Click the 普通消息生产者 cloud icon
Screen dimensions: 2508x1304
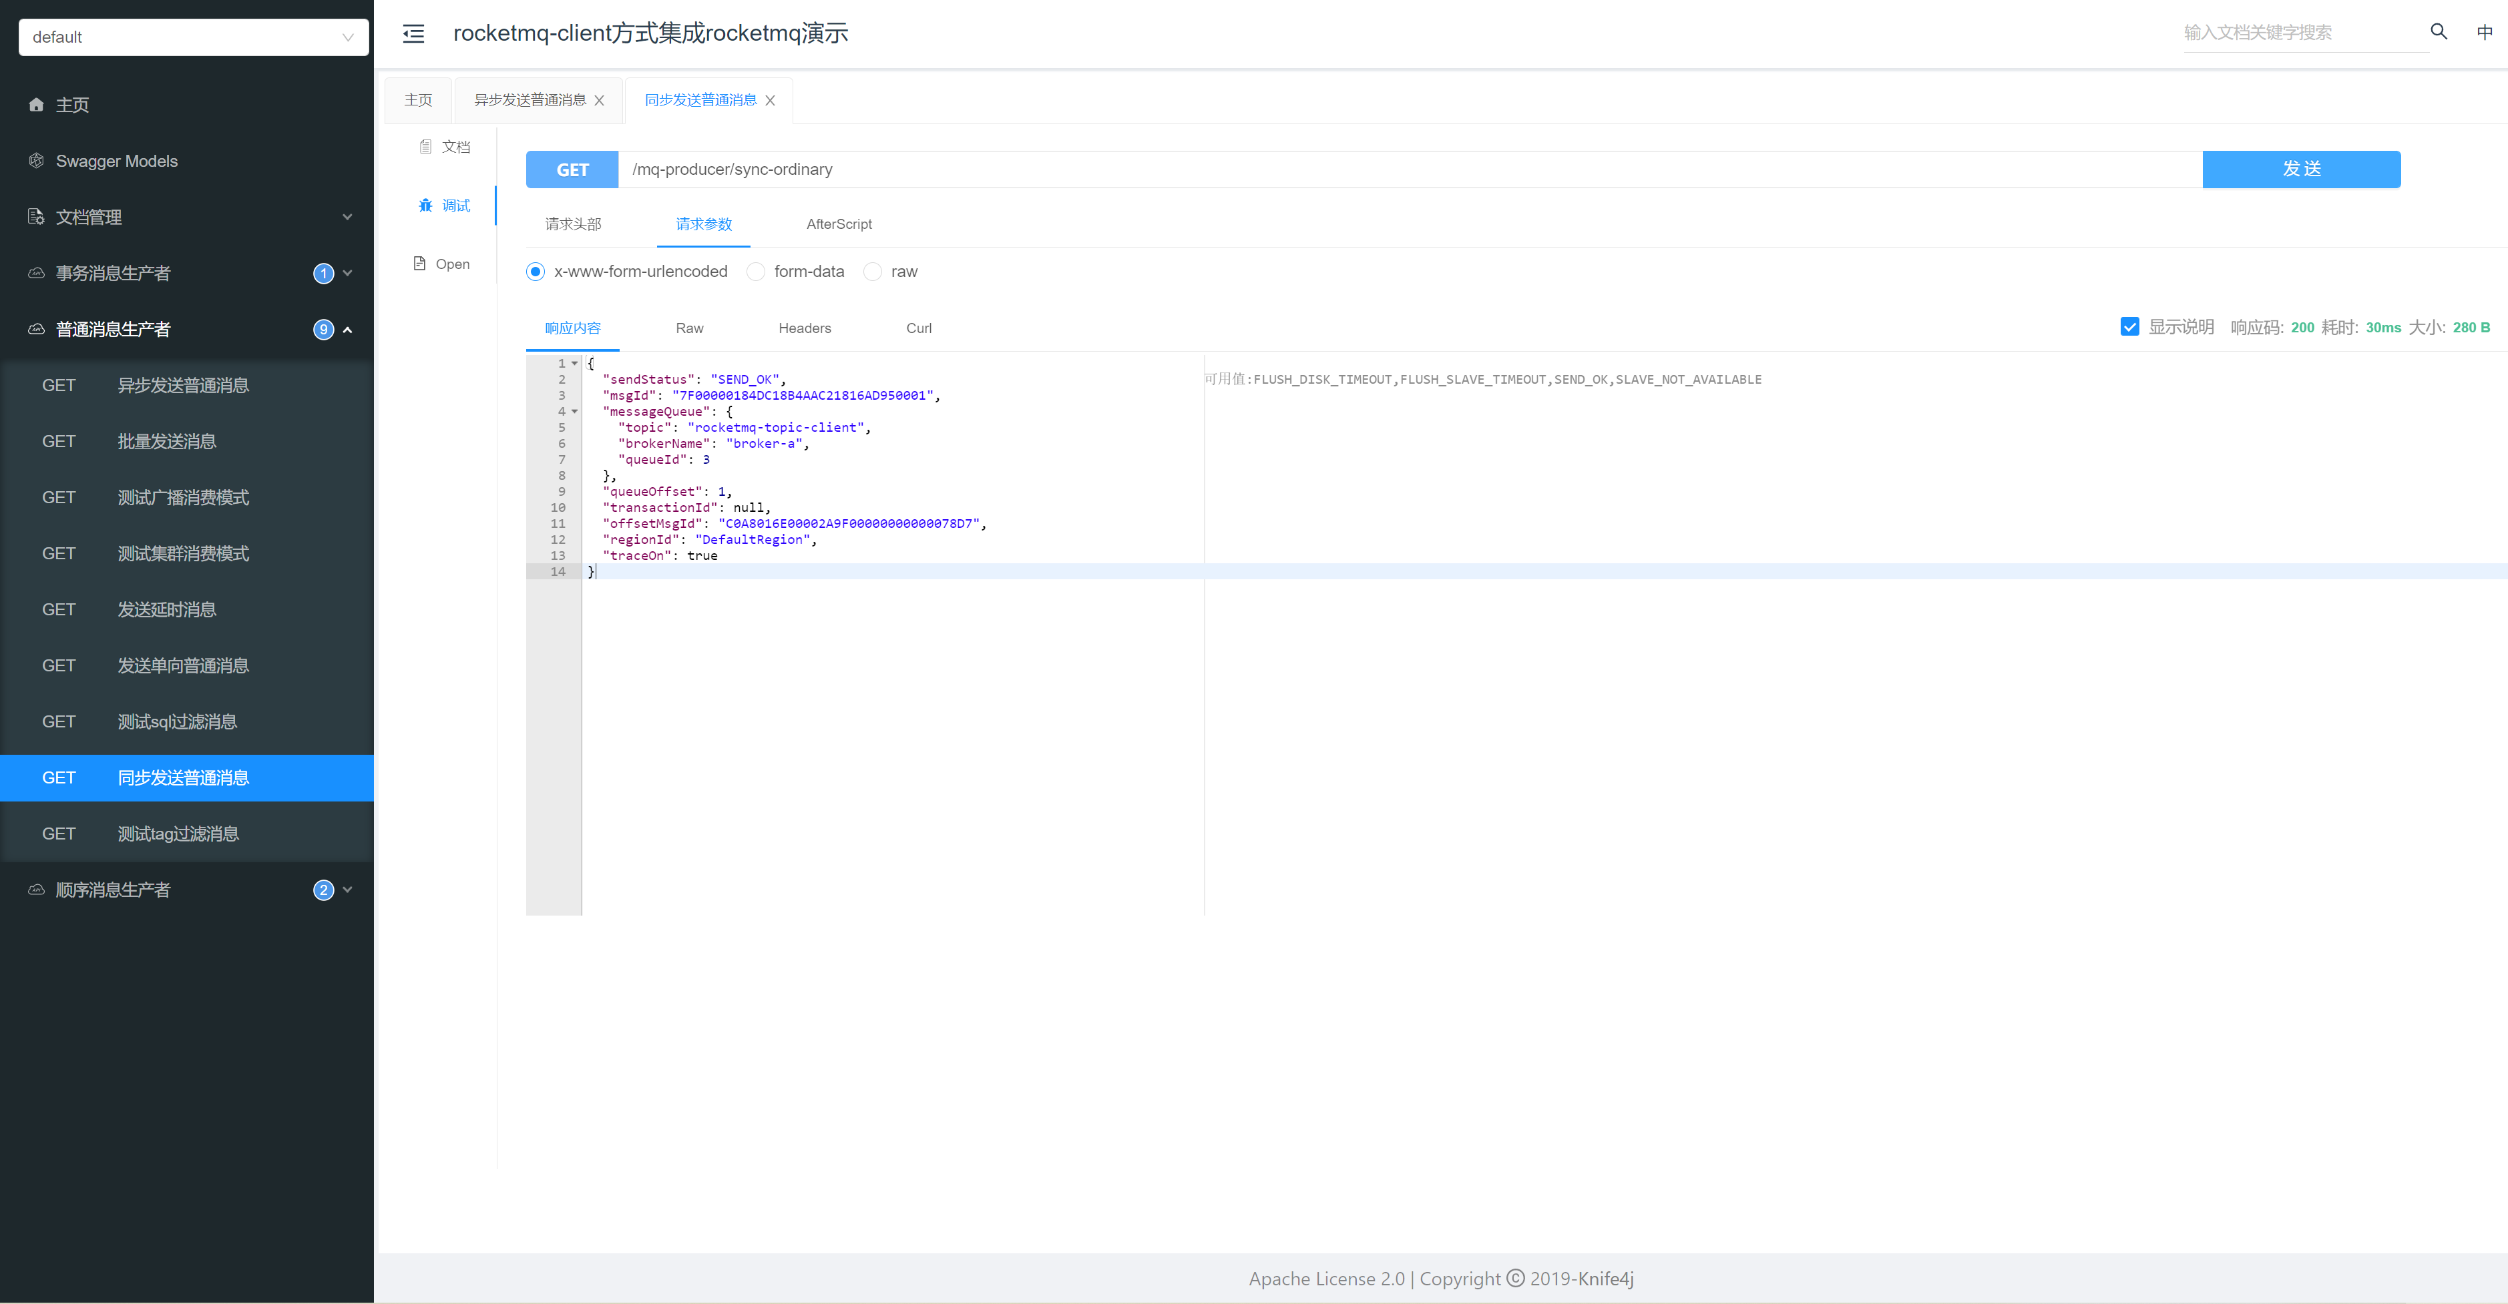36,329
